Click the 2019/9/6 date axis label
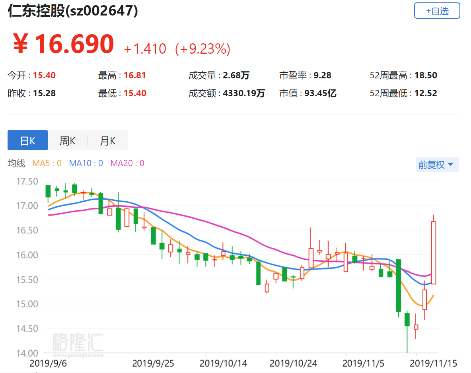This screenshot has width=471, height=373. pos(48,363)
